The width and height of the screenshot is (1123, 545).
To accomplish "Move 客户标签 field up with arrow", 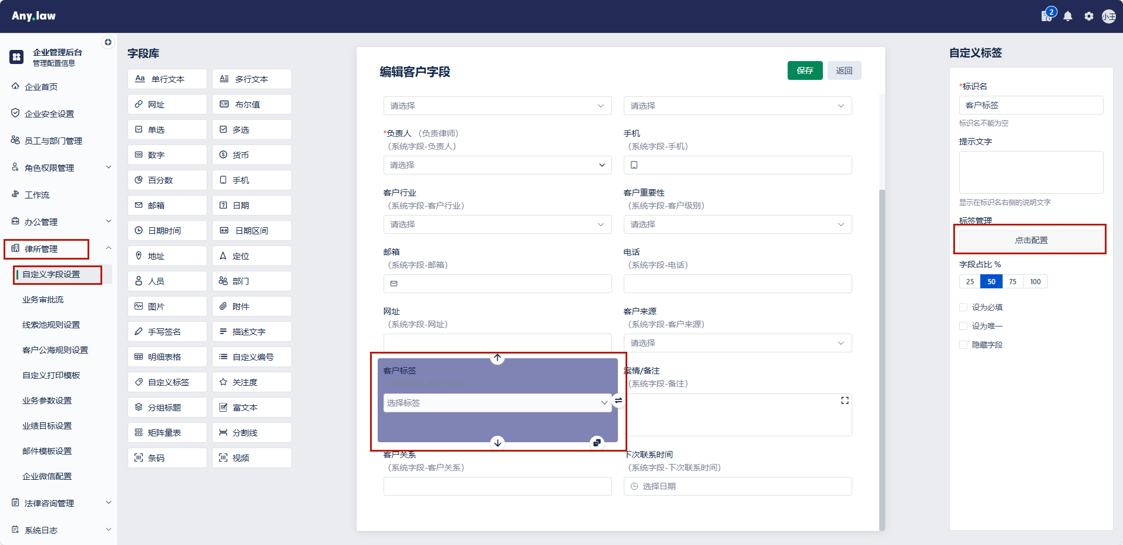I will pyautogui.click(x=497, y=358).
